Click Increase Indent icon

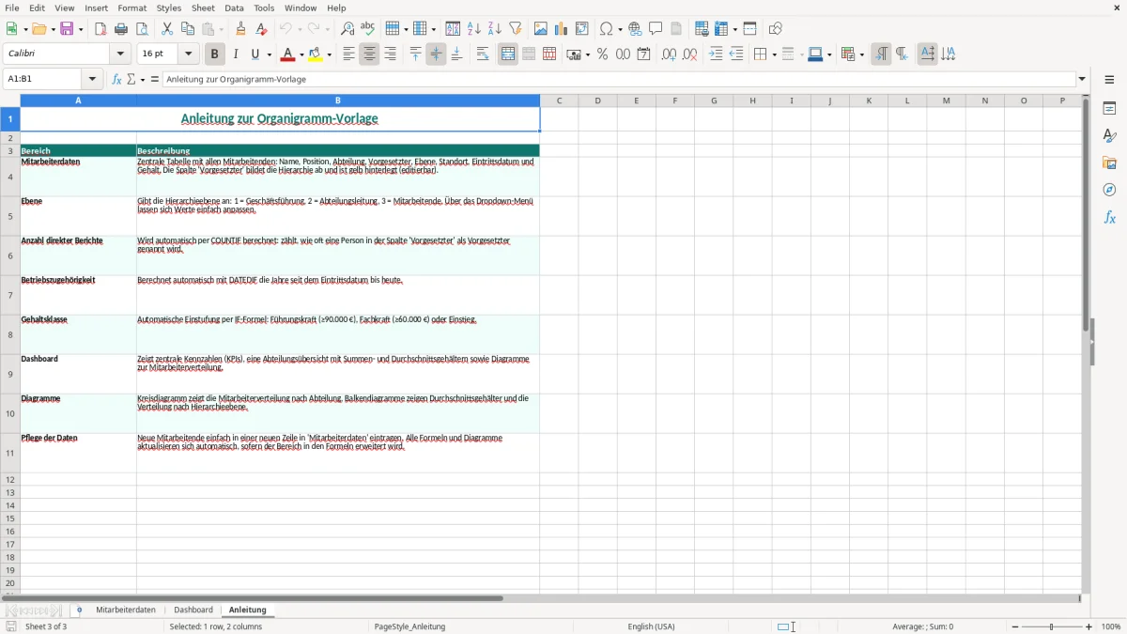click(716, 54)
